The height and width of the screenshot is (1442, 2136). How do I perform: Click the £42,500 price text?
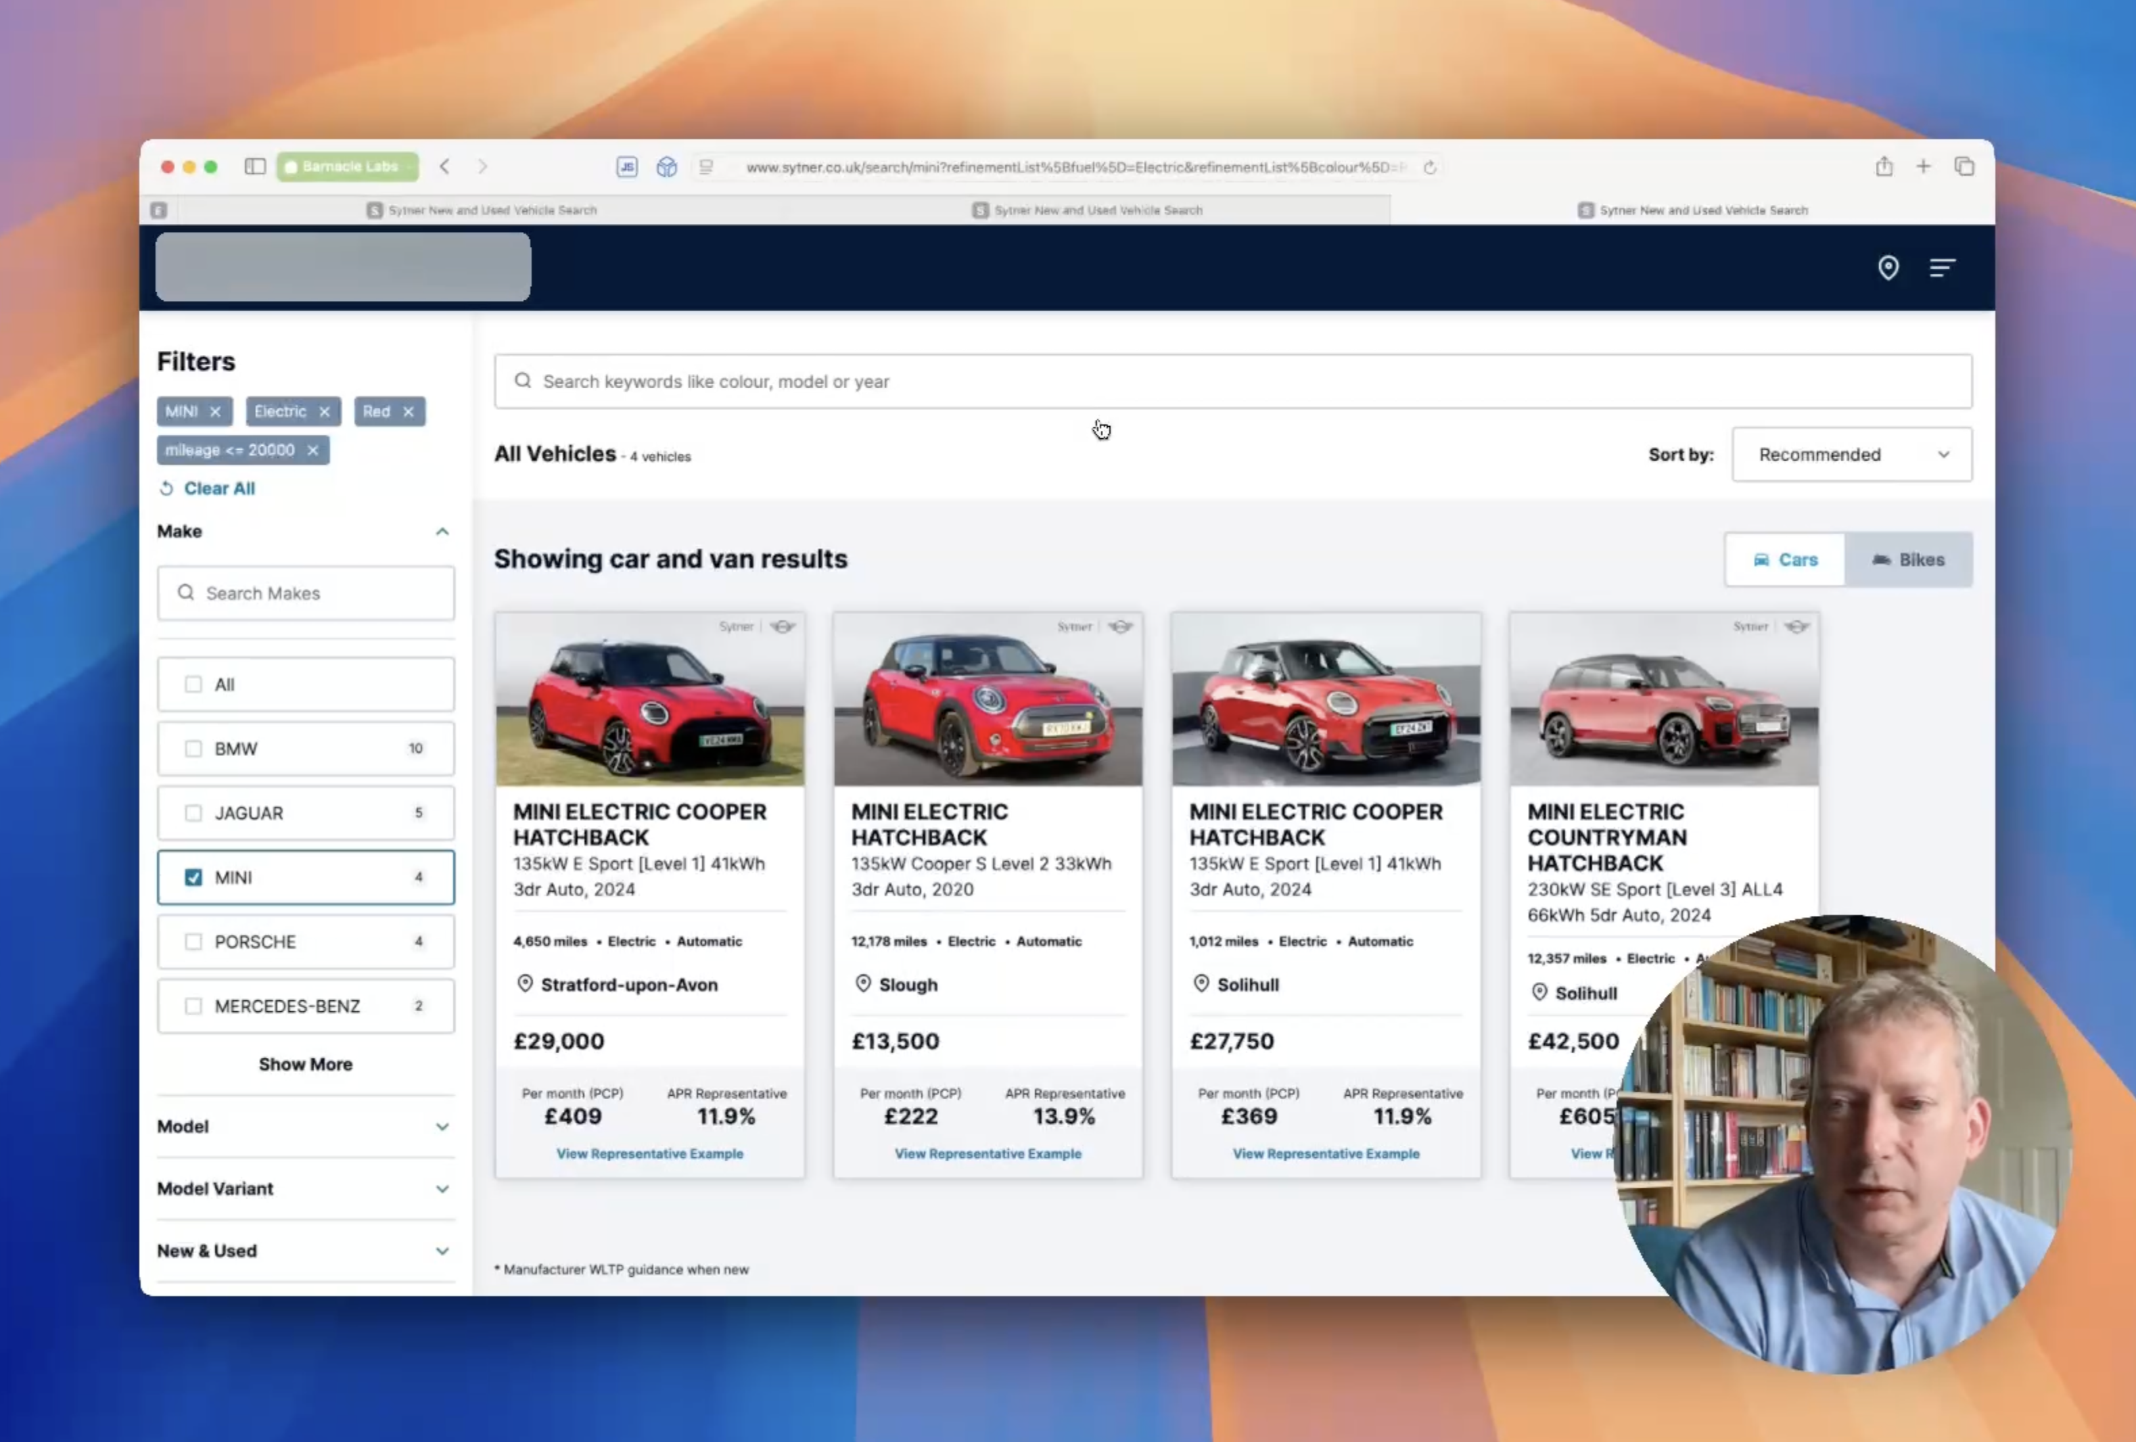coord(1573,1042)
